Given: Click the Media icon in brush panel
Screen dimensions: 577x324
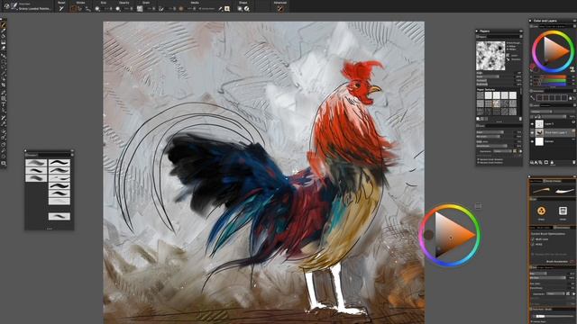Looking at the screenshot, I should pyautogui.click(x=563, y=211).
